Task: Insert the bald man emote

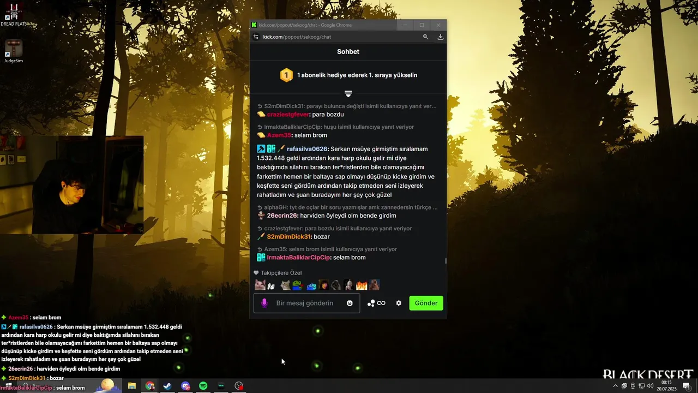Action: tap(349, 285)
